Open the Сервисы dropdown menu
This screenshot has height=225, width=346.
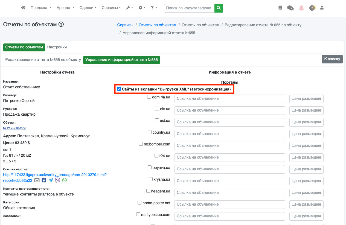(x=111, y=8)
